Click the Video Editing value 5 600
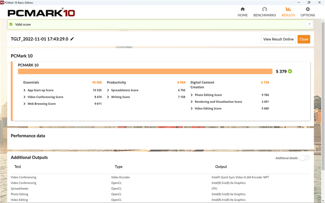Image resolution: width=325 pixels, height=203 pixels. [265, 108]
